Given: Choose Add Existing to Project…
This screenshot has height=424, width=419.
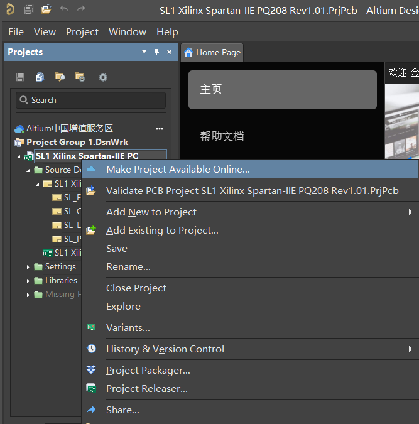Looking at the screenshot, I should [250, 231].
